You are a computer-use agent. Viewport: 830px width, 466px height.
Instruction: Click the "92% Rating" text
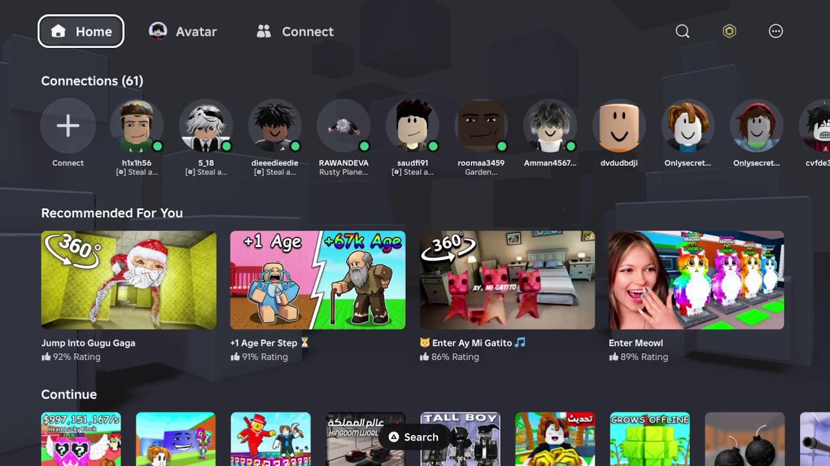(77, 357)
